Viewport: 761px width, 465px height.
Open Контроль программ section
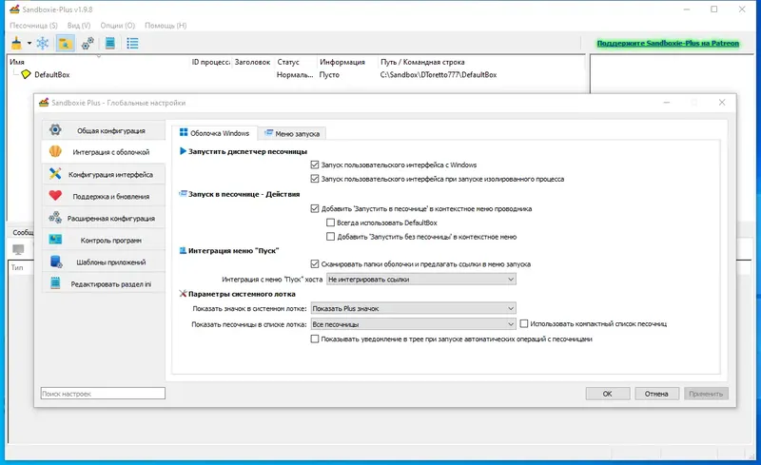tap(104, 240)
